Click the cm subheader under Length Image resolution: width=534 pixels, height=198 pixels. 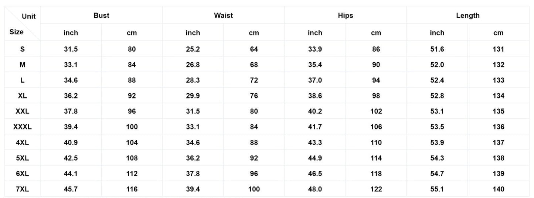(x=498, y=33)
